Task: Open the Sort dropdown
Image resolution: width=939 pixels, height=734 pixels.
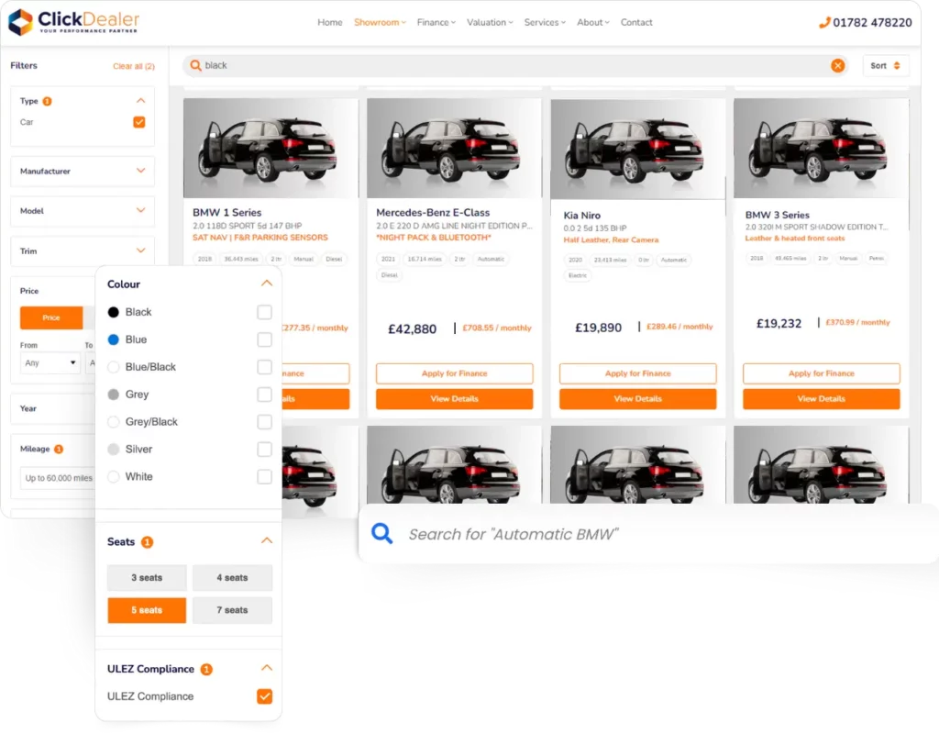Action: [885, 65]
